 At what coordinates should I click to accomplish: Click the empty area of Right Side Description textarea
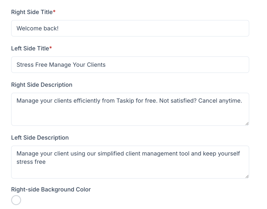[130, 116]
